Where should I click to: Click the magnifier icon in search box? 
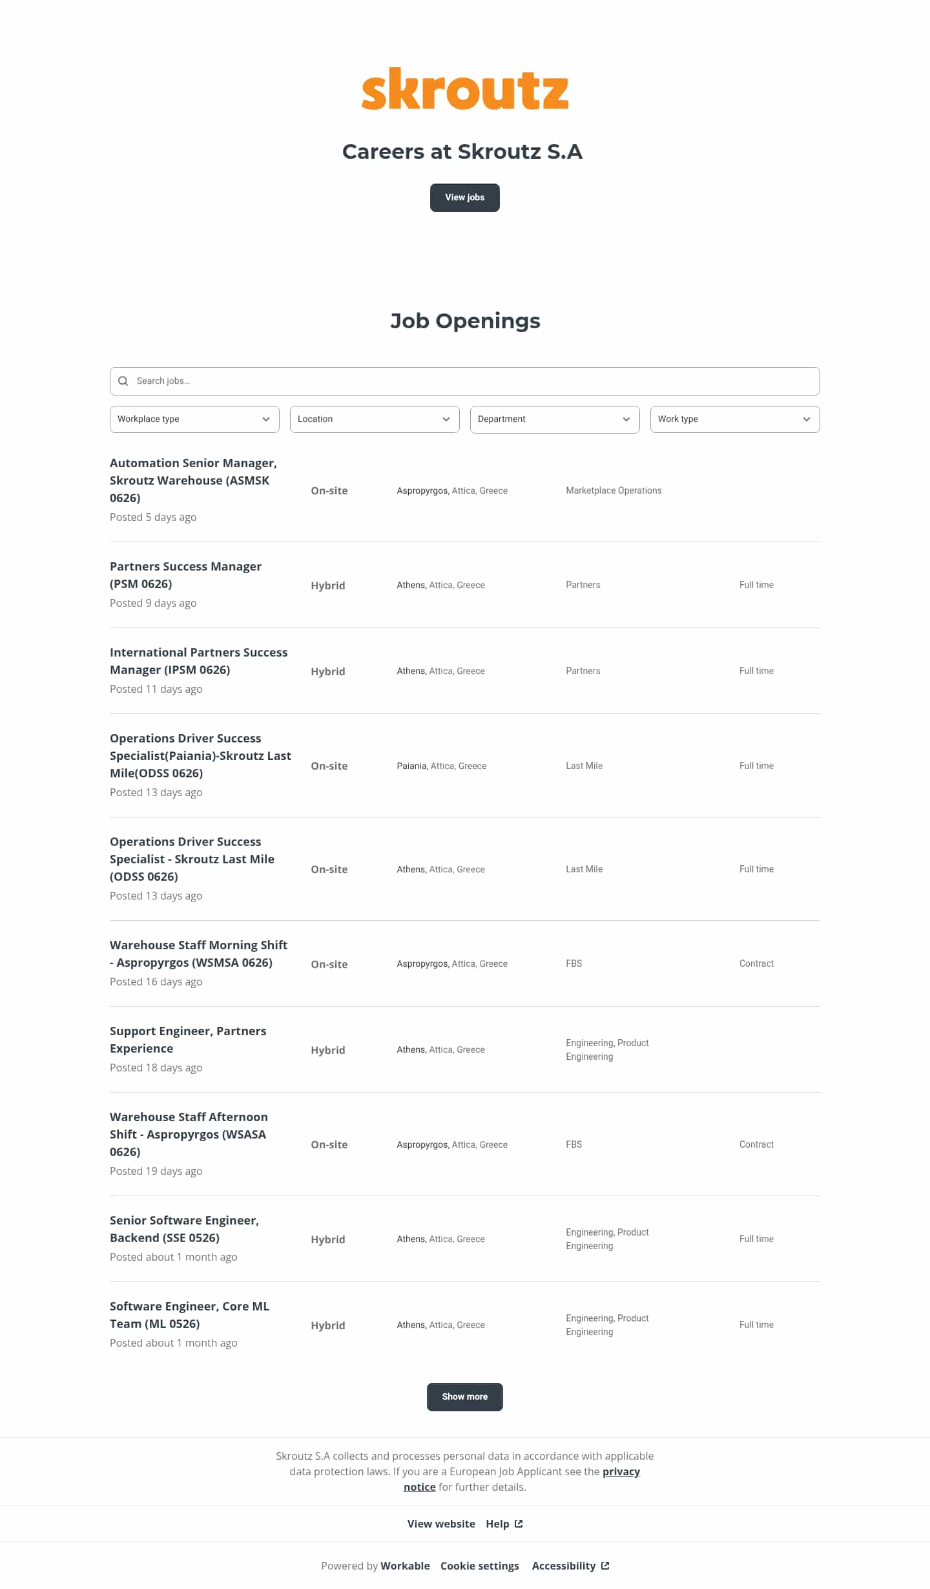pyautogui.click(x=123, y=381)
